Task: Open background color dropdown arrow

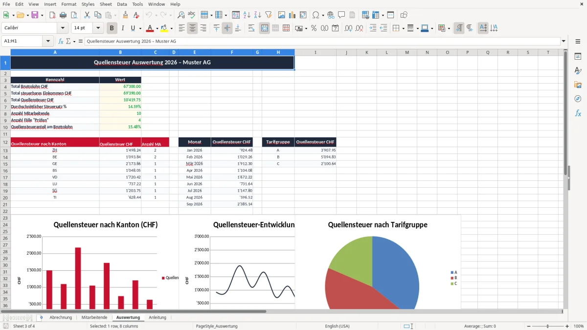Action: click(171, 28)
